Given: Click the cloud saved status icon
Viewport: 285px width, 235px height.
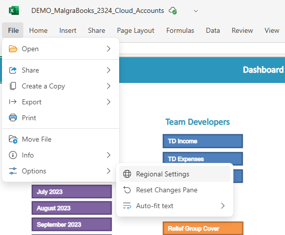Looking at the screenshot, I should [173, 11].
